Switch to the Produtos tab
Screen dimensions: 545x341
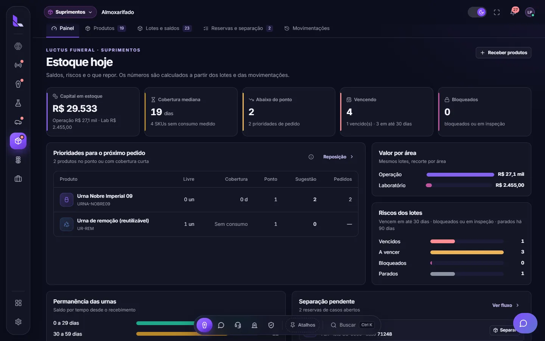(x=105, y=28)
